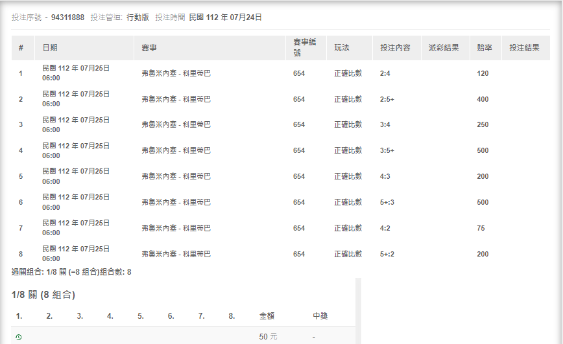Click the 1/8 關 (8 組合) heading
Screen dimensions: 563x344
43,295
